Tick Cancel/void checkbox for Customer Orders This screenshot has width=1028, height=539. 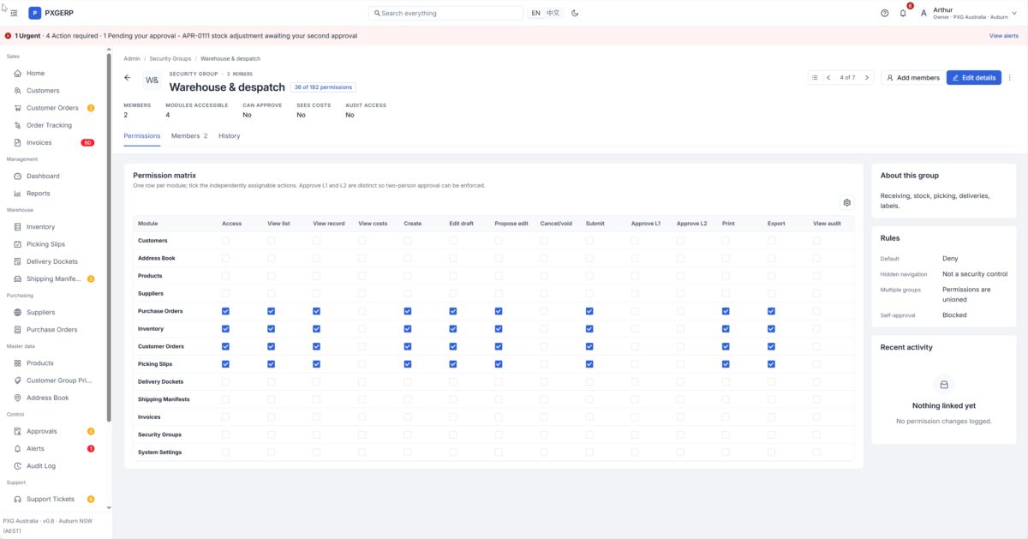tap(544, 346)
